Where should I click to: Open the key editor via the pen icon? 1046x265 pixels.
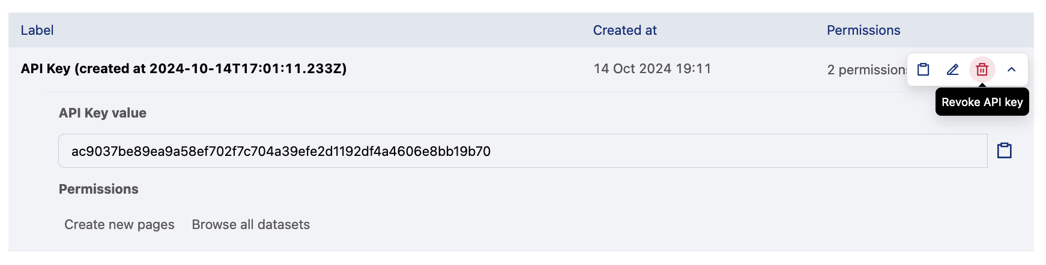coord(953,70)
